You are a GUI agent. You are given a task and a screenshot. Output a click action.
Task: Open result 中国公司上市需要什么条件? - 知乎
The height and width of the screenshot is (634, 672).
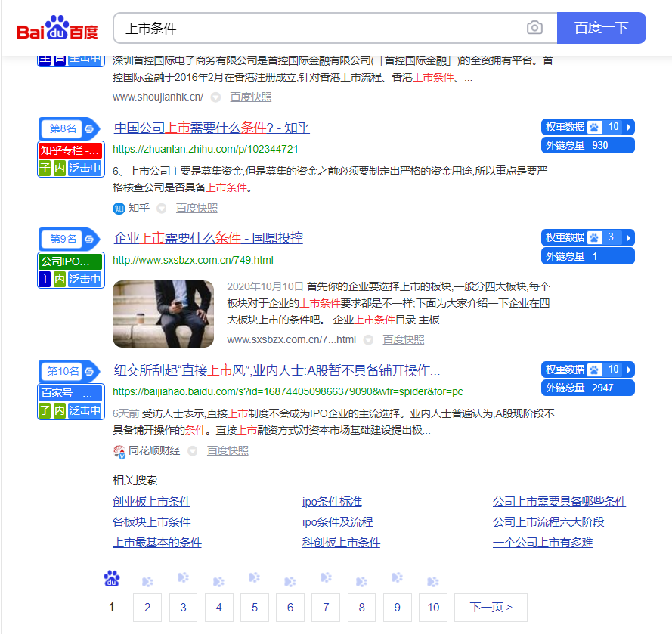tap(212, 128)
